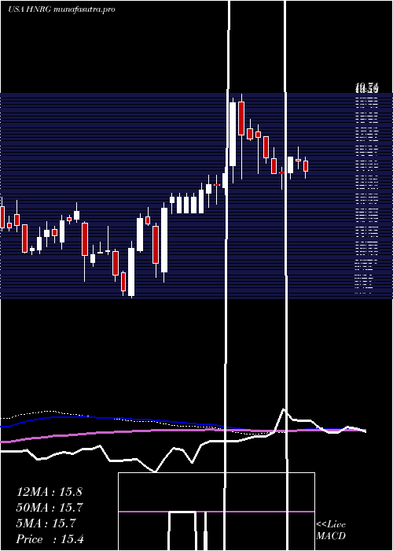Open the <<Live MACD label
393x551 pixels.
(331, 531)
